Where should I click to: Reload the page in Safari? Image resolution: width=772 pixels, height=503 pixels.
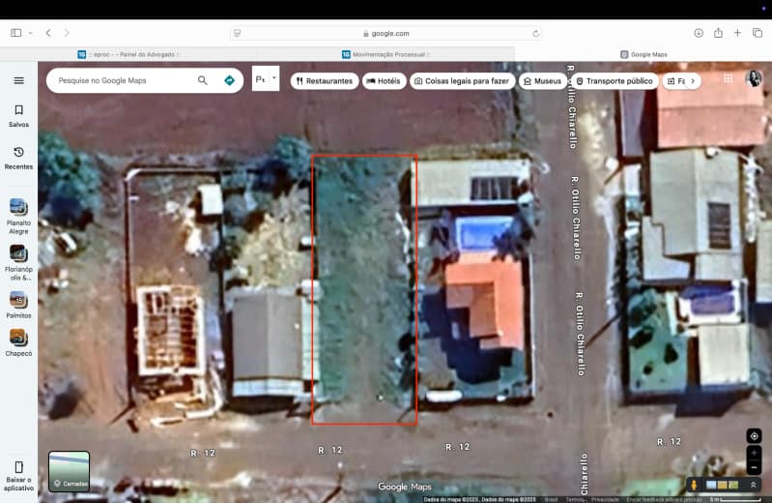point(535,33)
